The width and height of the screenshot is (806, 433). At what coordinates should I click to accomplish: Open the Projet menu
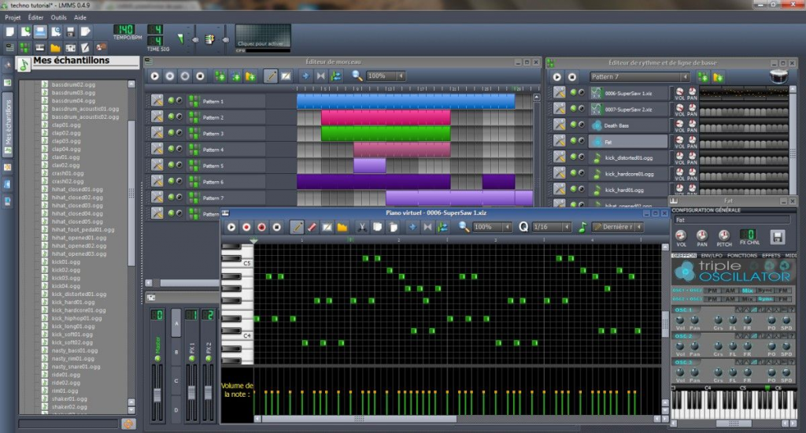[13, 17]
